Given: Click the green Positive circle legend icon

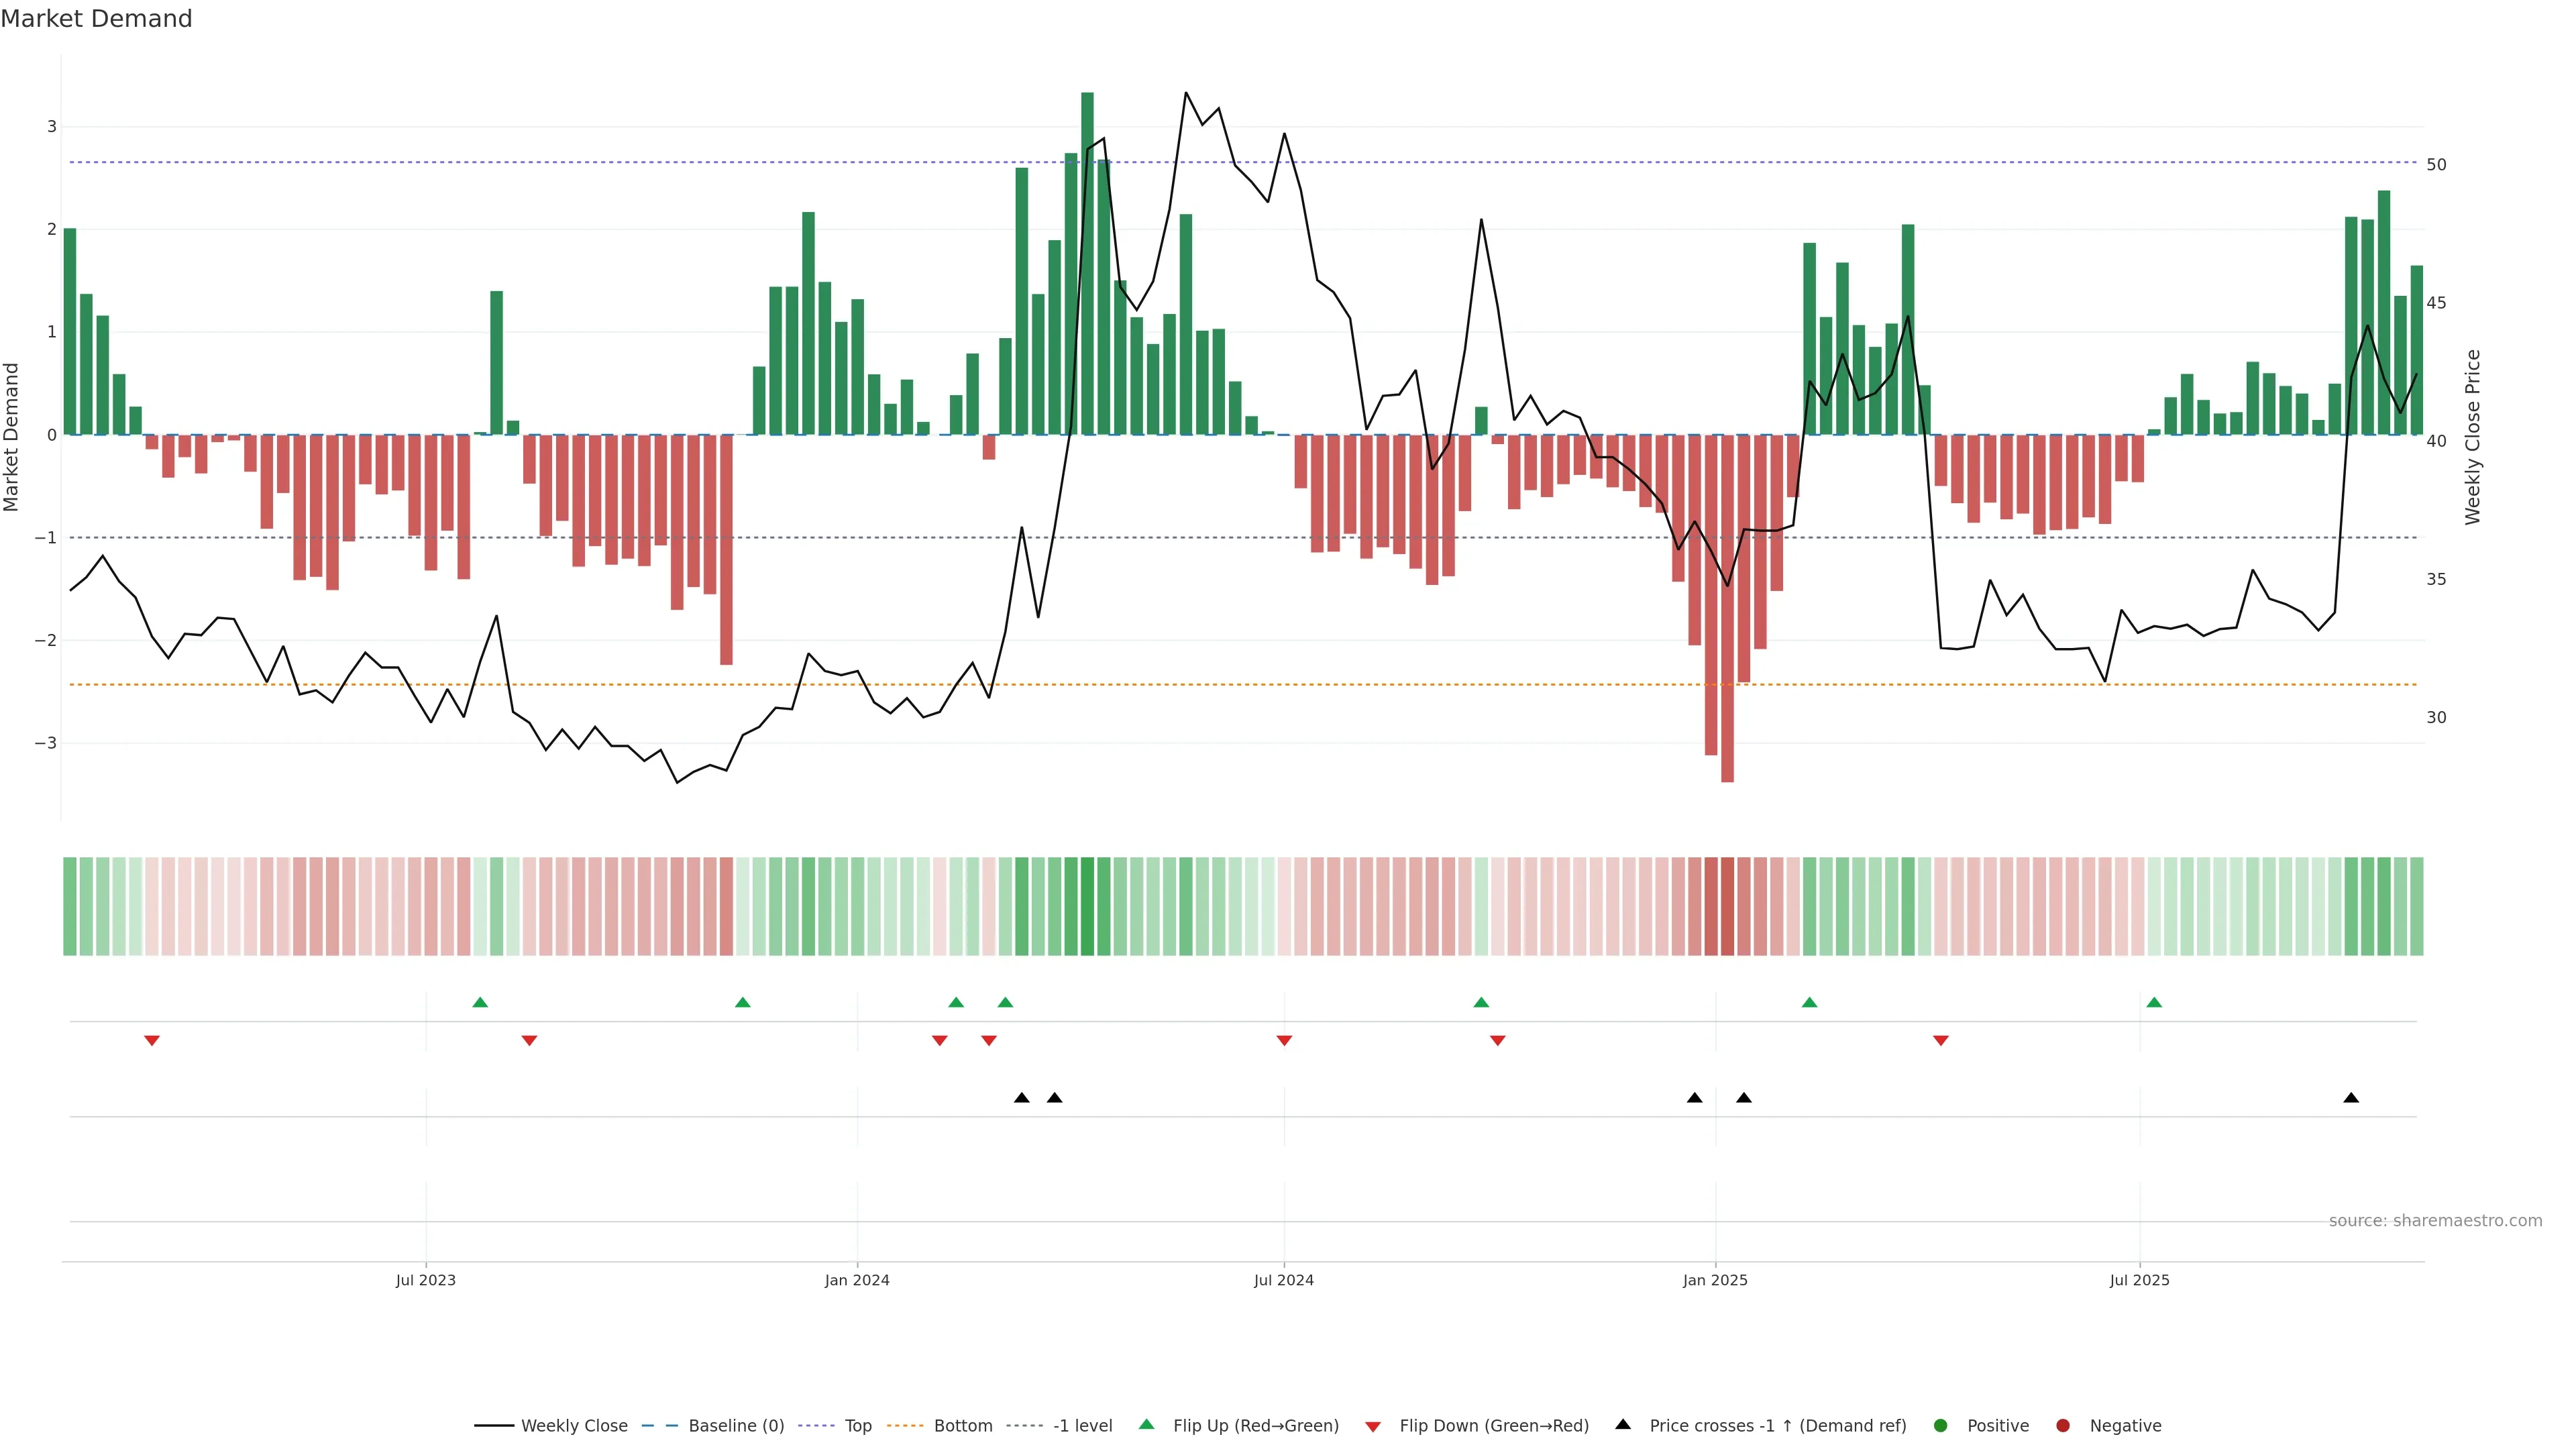Looking at the screenshot, I should [1940, 1425].
